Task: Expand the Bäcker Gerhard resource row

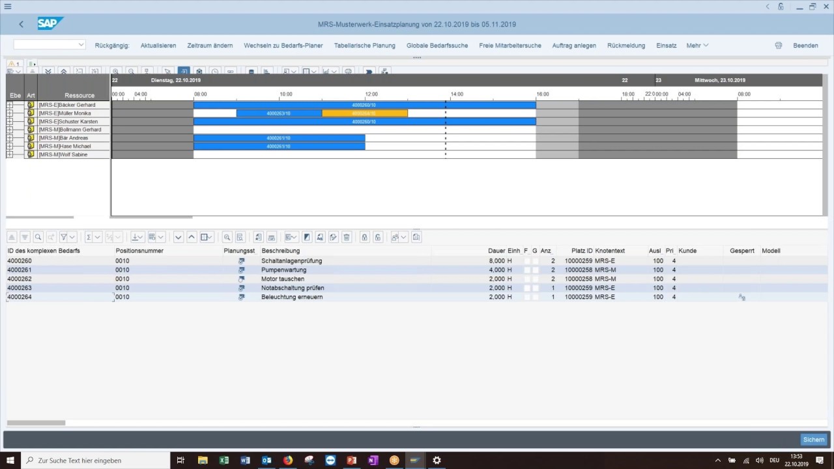Action: (x=10, y=105)
